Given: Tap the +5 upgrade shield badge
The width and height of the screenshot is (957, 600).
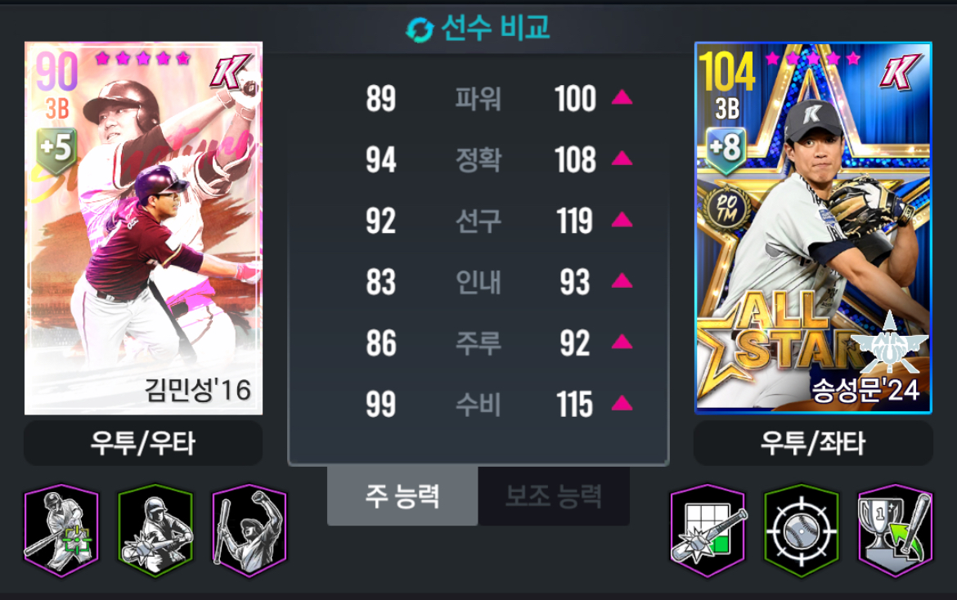Looking at the screenshot, I should tap(56, 150).
